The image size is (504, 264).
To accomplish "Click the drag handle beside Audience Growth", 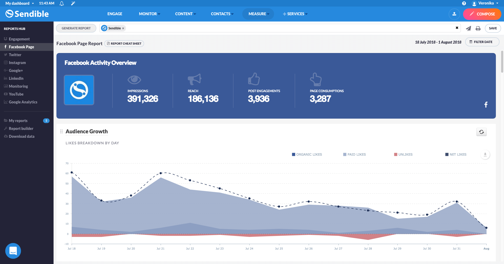I will tap(61, 131).
